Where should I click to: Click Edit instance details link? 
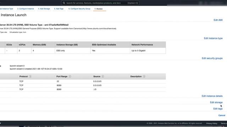pos(212,96)
